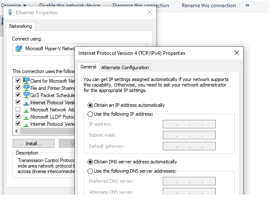Click the Alternate DNS server field
The width and height of the screenshot is (274, 206).
click(189, 192)
